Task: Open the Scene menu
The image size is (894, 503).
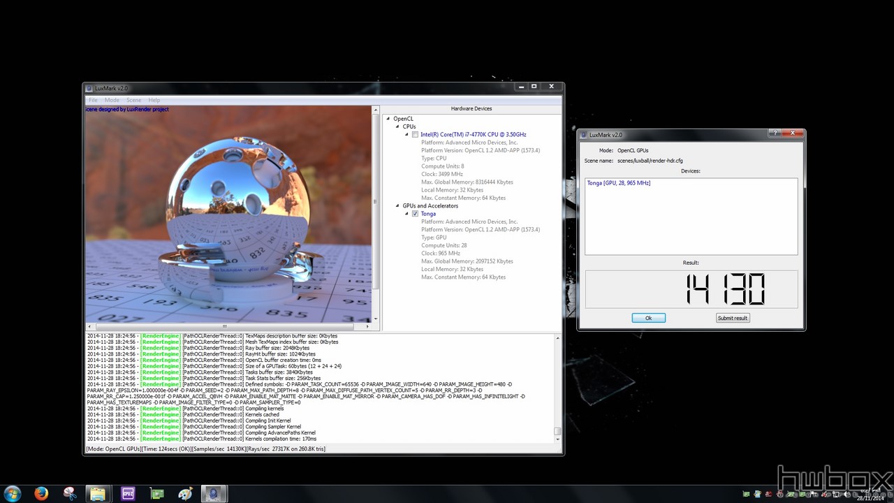Action: (133, 100)
